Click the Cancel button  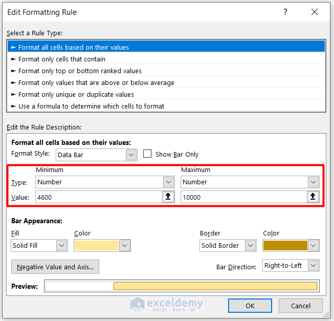301,306
